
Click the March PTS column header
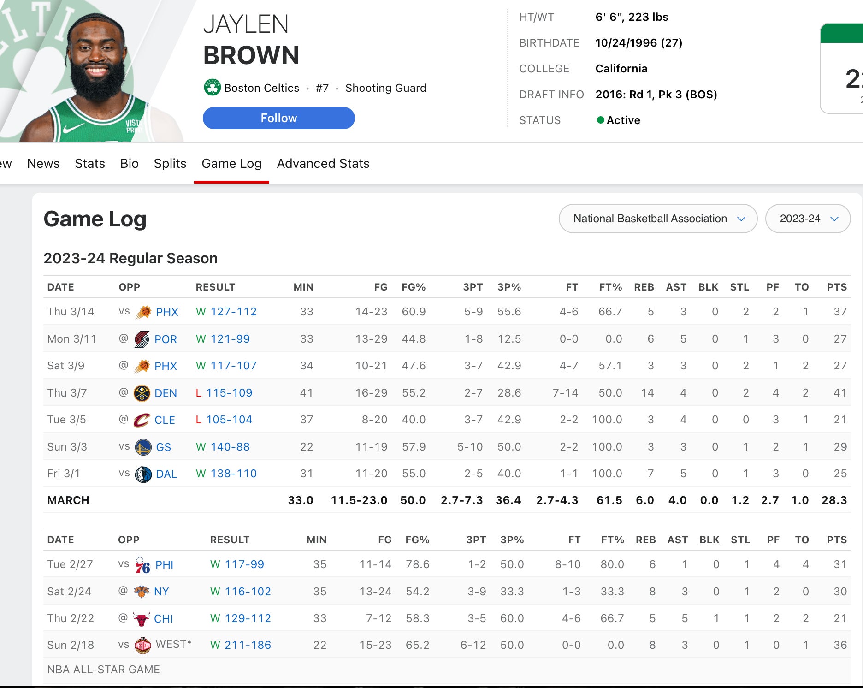pyautogui.click(x=837, y=287)
